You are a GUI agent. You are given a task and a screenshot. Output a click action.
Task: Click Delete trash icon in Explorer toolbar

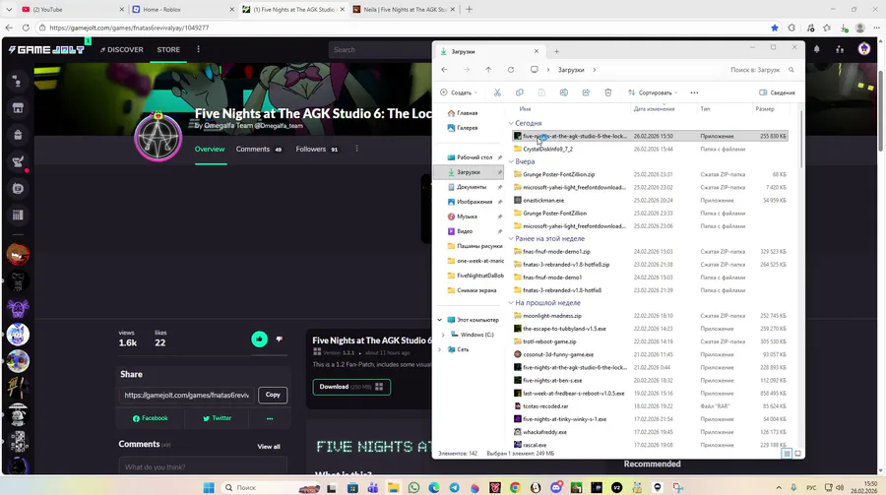click(608, 93)
